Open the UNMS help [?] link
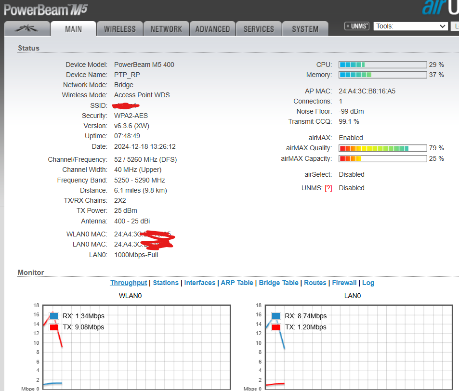 (328, 188)
